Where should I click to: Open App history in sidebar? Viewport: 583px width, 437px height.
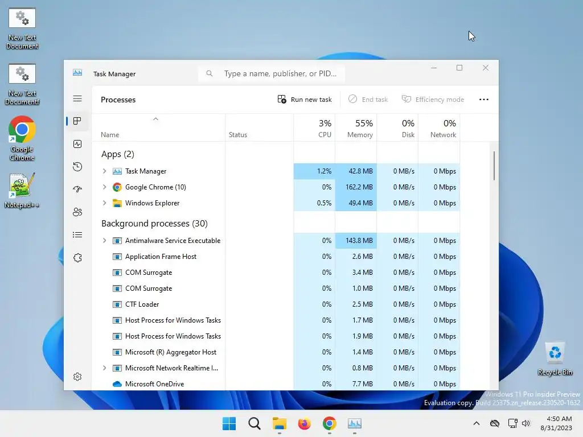click(x=77, y=167)
